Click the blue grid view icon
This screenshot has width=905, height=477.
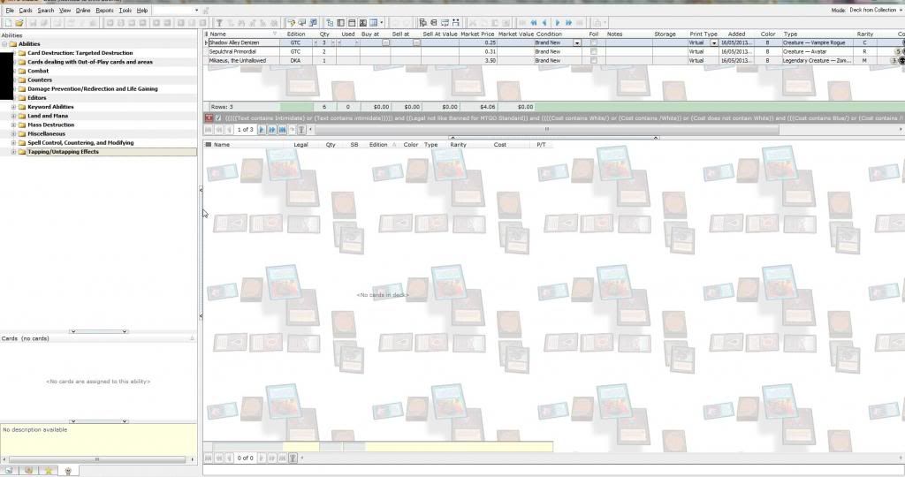click(x=374, y=23)
